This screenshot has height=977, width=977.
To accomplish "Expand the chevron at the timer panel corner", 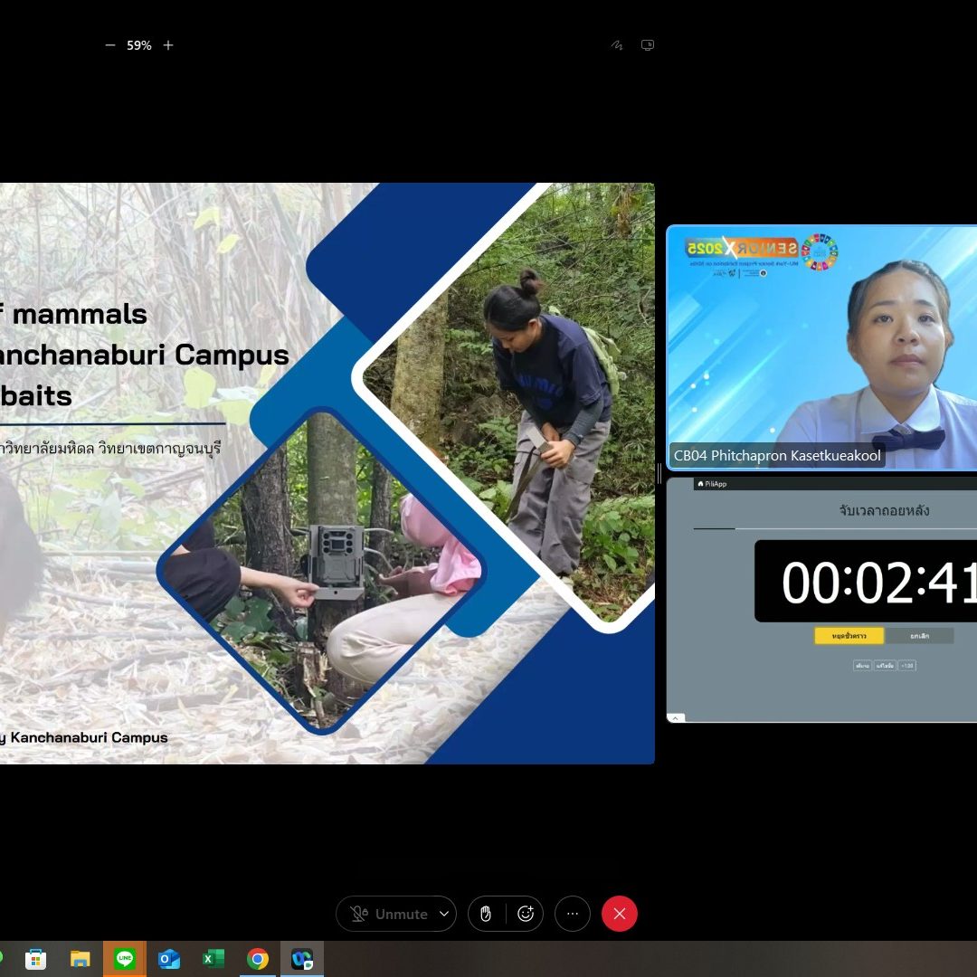I will tap(677, 717).
